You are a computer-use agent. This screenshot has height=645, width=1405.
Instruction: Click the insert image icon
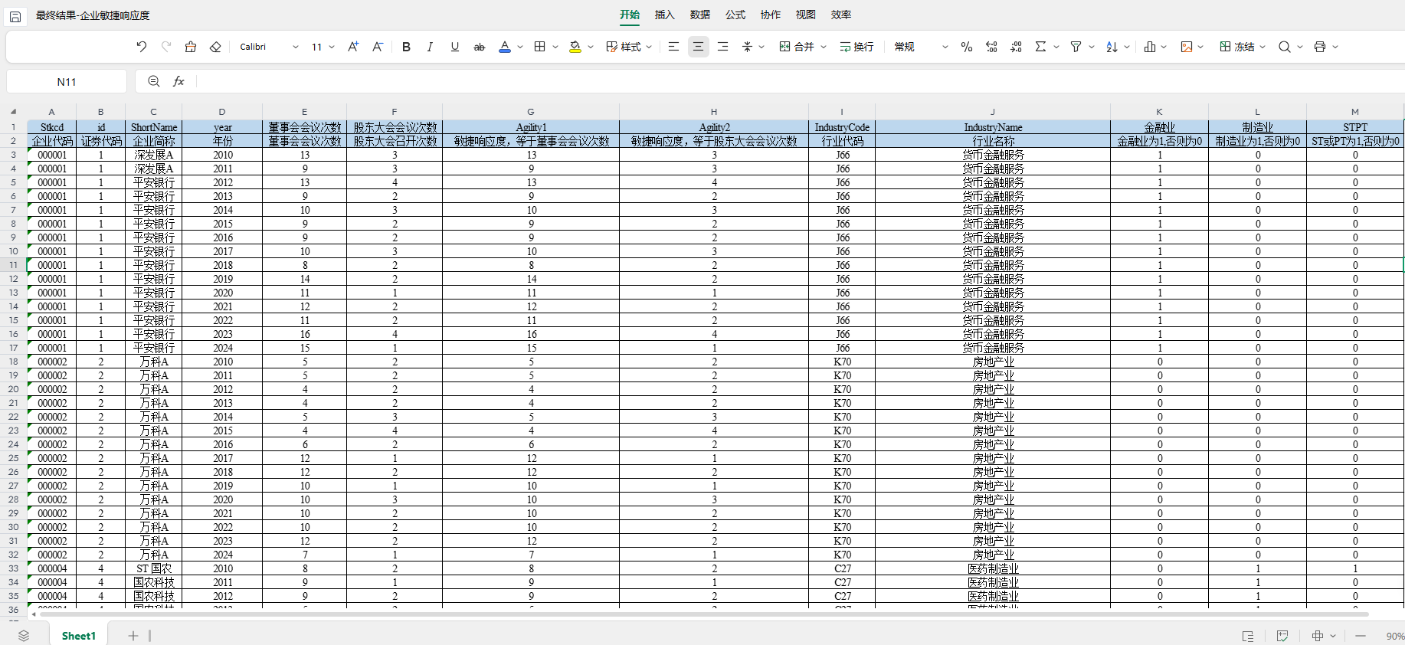point(1187,47)
